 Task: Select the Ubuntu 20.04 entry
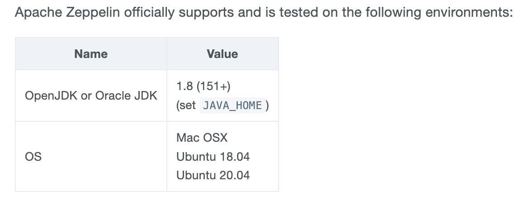pos(213,175)
